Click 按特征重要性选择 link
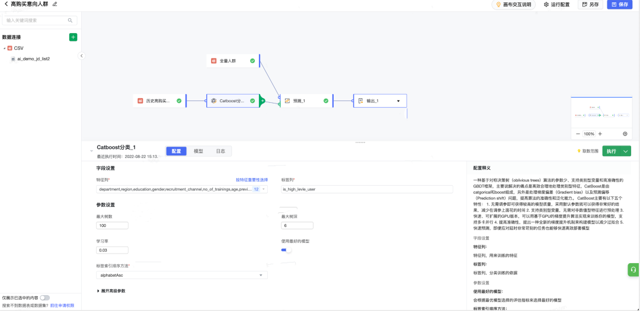The width and height of the screenshot is (640, 311). coord(252,180)
